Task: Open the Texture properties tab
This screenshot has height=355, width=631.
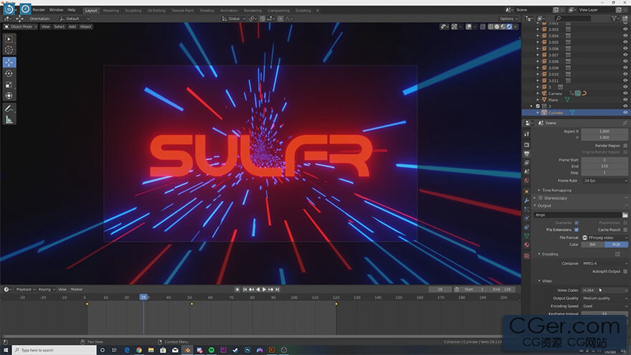Action: click(527, 255)
